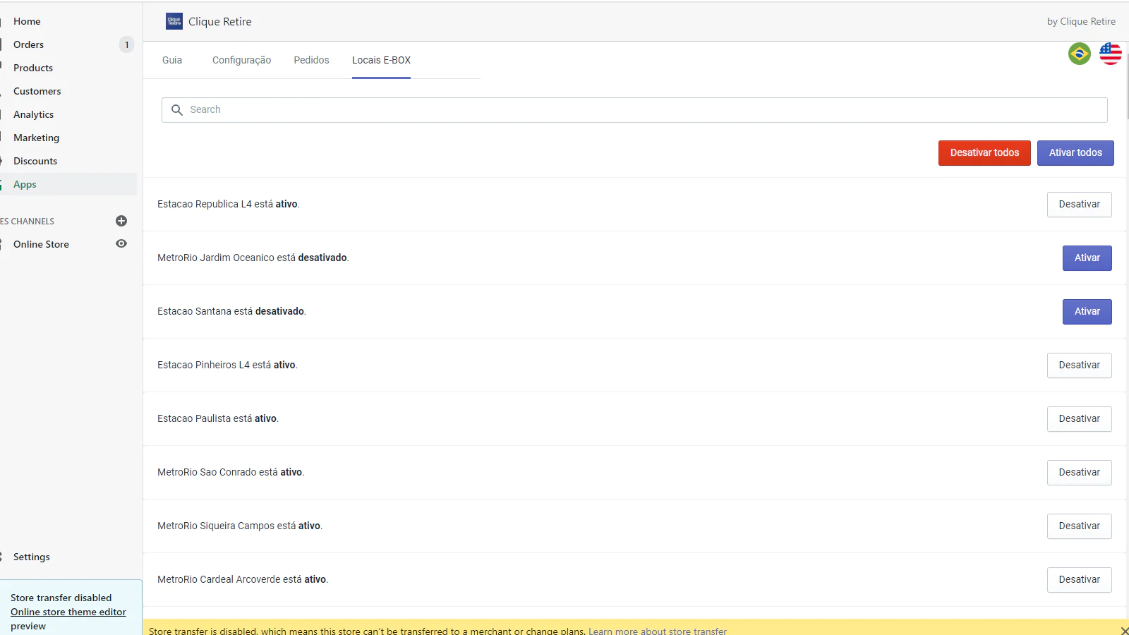Open Orders in sidebar
This screenshot has width=1129, height=635.
28,44
